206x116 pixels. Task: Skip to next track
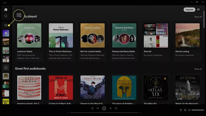(110, 108)
